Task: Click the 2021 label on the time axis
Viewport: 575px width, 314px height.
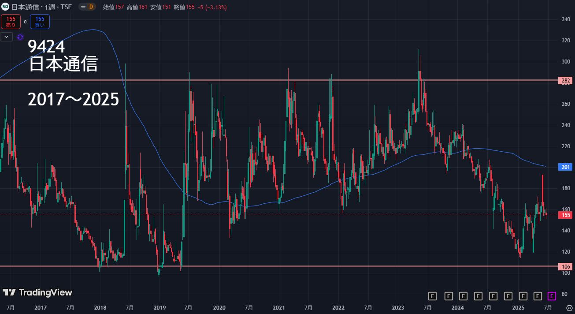Action: 279,307
